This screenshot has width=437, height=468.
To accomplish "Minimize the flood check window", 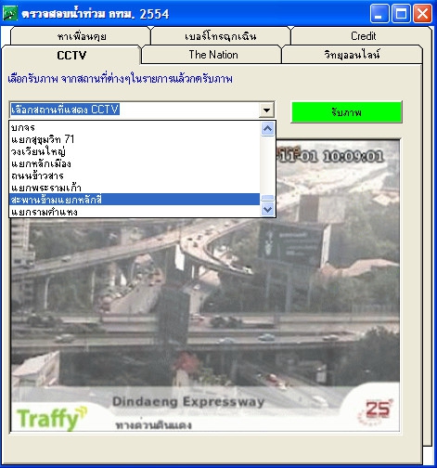I will click(x=379, y=14).
